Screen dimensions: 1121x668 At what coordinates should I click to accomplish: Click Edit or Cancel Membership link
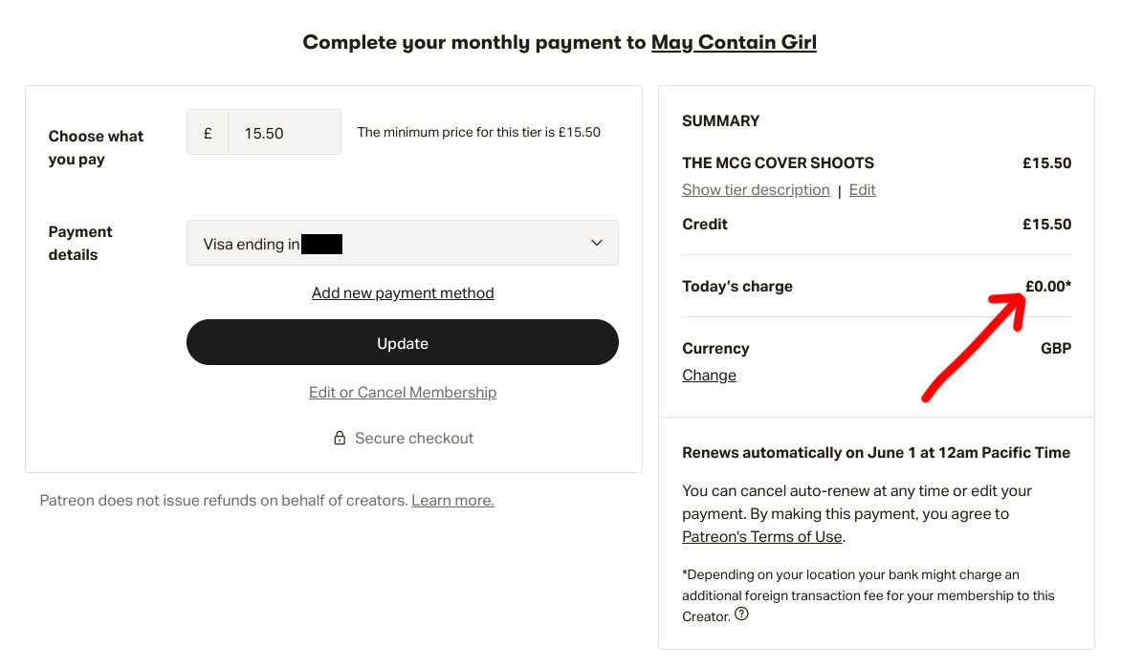point(403,392)
